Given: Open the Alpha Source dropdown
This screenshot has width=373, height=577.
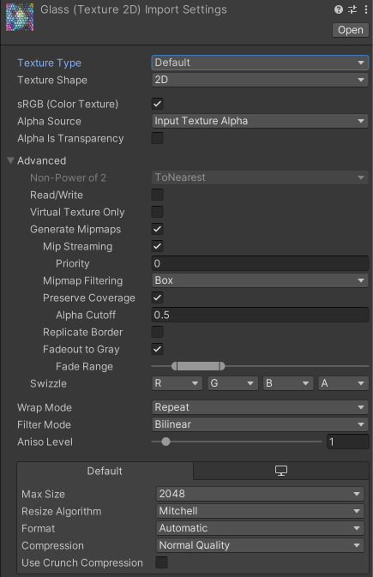Looking at the screenshot, I should [x=260, y=121].
